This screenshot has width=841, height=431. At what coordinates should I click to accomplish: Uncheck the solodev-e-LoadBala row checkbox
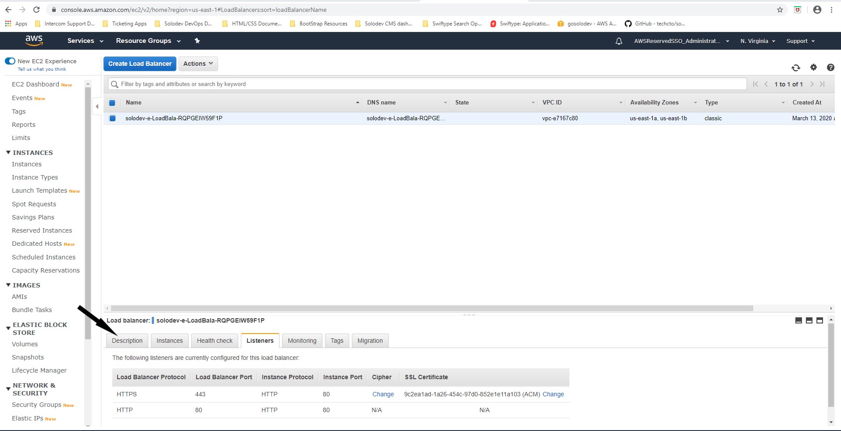pos(112,118)
